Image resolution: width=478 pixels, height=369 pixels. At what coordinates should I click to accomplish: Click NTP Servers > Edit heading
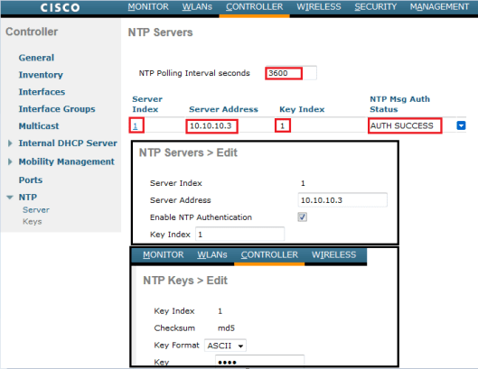188,152
